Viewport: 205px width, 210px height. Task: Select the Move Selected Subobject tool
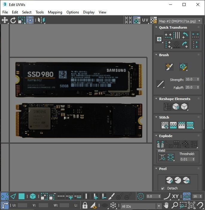tap(5, 20)
